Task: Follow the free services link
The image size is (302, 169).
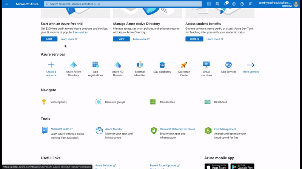Action: pyautogui.click(x=80, y=32)
